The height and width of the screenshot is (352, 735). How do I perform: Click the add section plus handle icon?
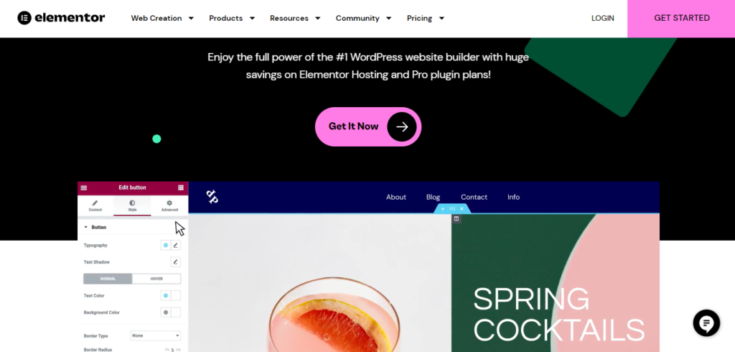442,209
